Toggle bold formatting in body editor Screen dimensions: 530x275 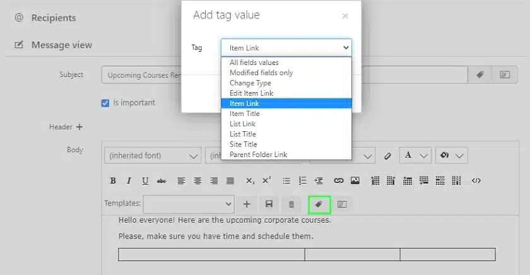click(113, 181)
